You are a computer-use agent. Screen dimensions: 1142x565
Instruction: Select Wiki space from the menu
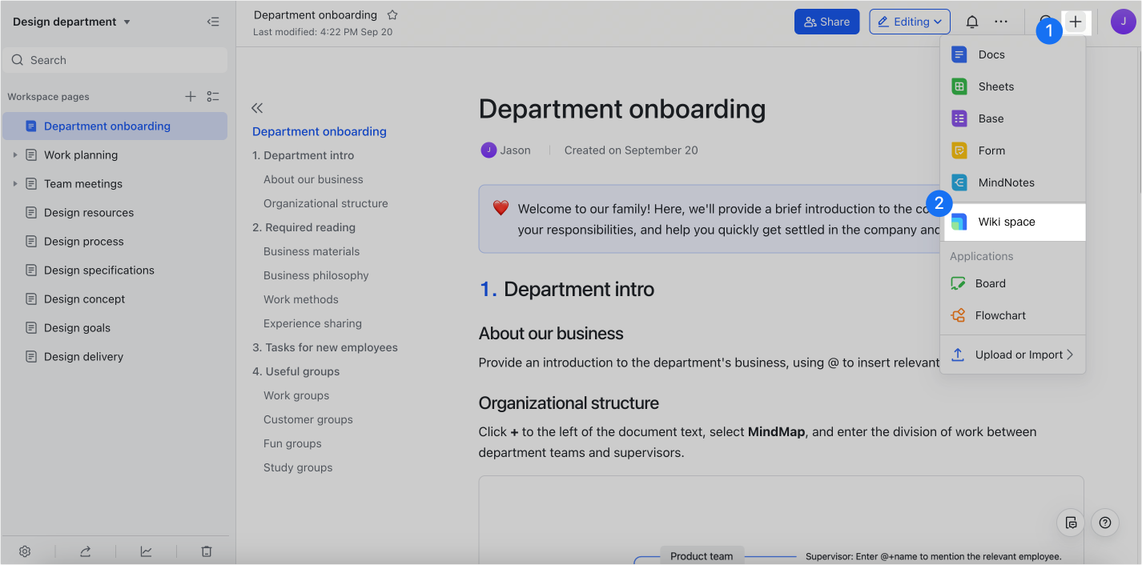click(1007, 222)
